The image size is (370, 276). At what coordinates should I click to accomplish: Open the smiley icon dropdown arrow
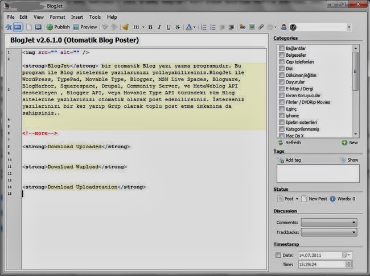[x=275, y=27]
